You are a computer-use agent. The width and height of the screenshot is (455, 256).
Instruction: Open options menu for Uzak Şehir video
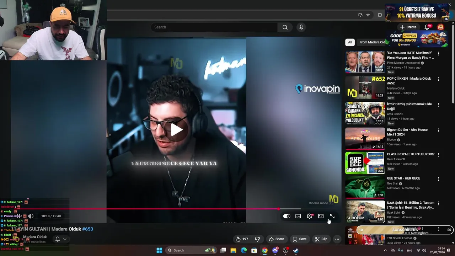click(x=439, y=204)
